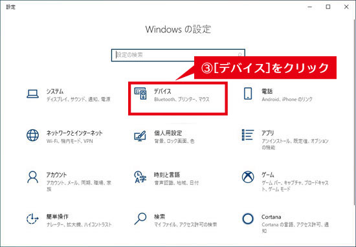The image size is (356, 247).
Task: Open the ゲーム Xbox icon
Action: (x=248, y=177)
